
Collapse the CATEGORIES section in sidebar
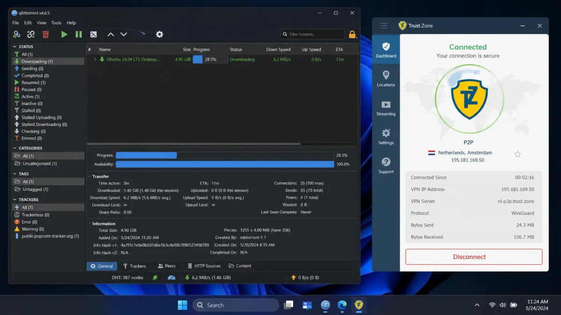coord(14,148)
